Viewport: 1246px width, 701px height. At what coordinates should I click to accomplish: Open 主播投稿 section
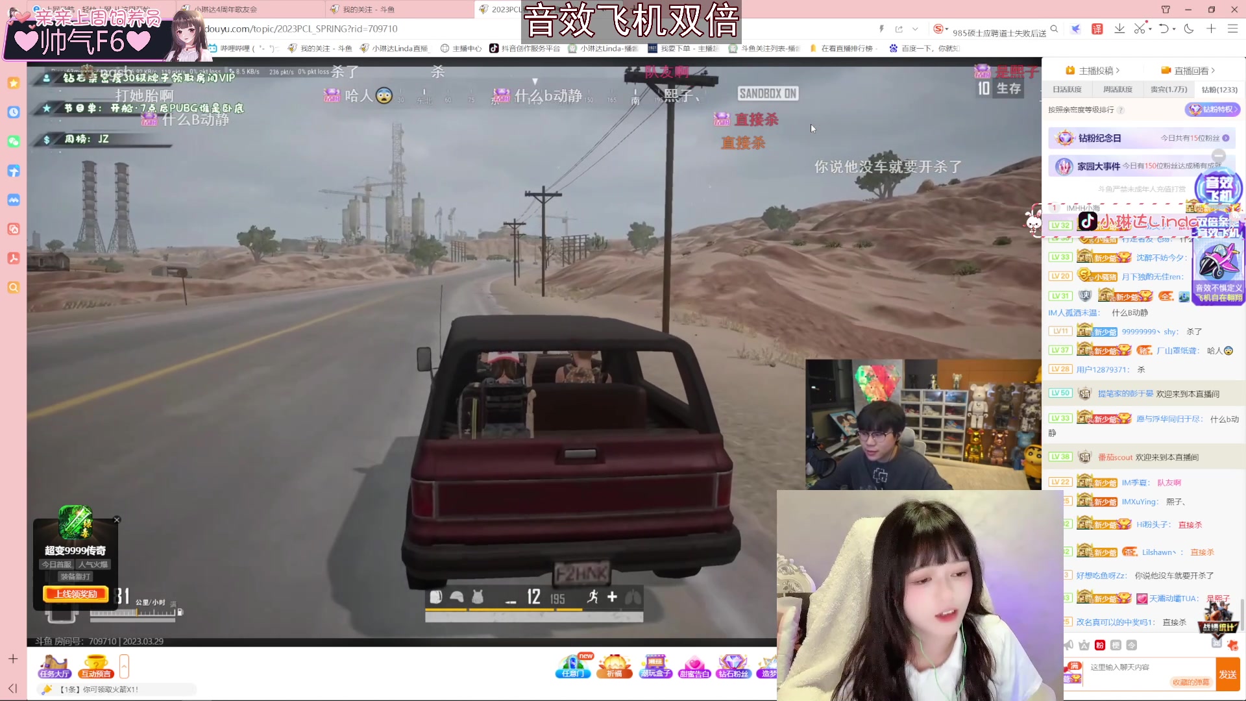click(1093, 71)
